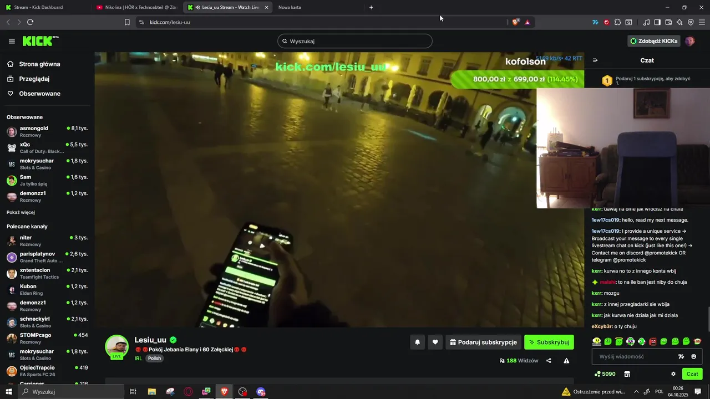Click the 5090 channel points balance

point(605,374)
